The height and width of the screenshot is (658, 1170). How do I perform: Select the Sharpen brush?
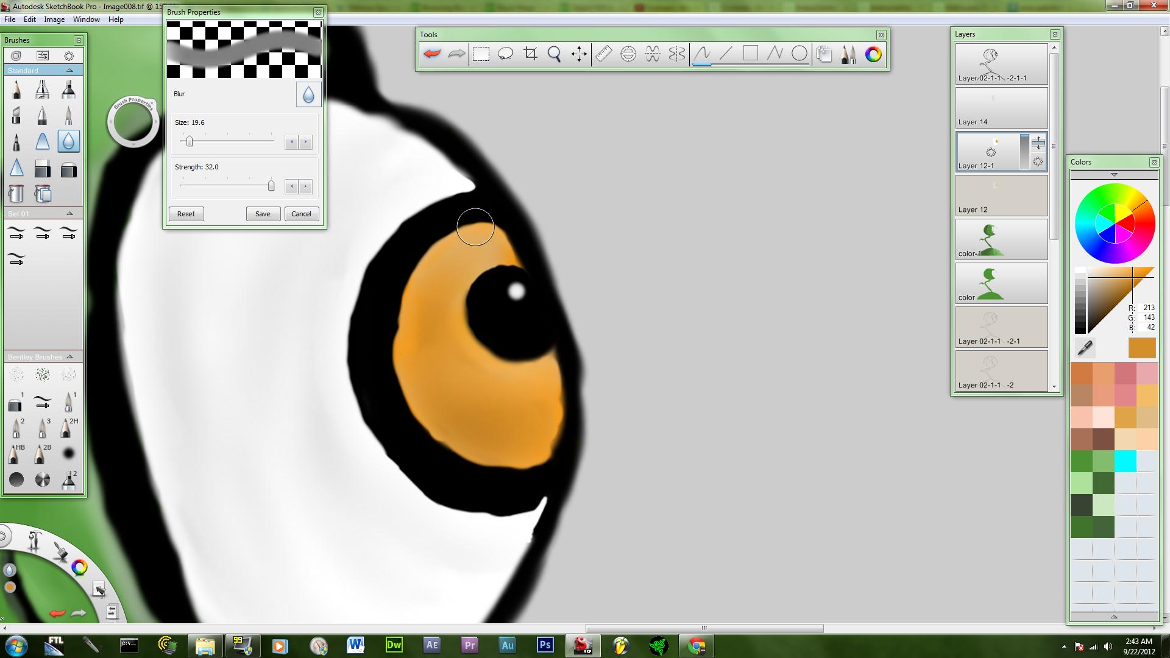(16, 168)
